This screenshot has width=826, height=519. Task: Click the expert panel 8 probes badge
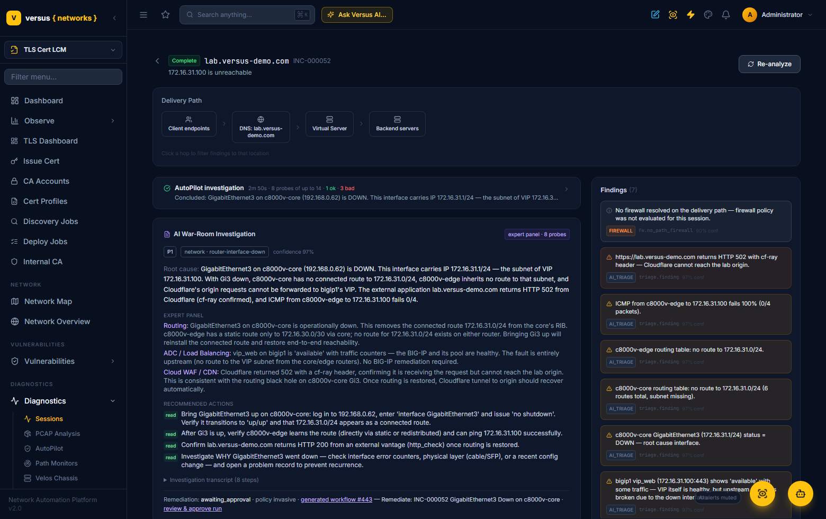537,235
